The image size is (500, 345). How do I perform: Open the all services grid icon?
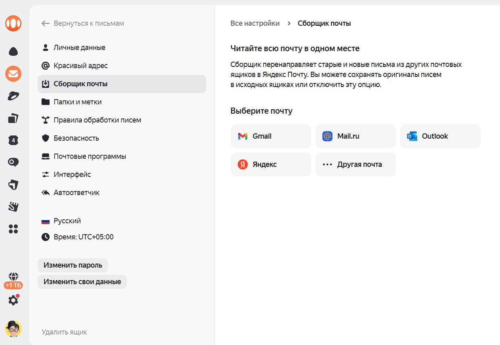13,229
